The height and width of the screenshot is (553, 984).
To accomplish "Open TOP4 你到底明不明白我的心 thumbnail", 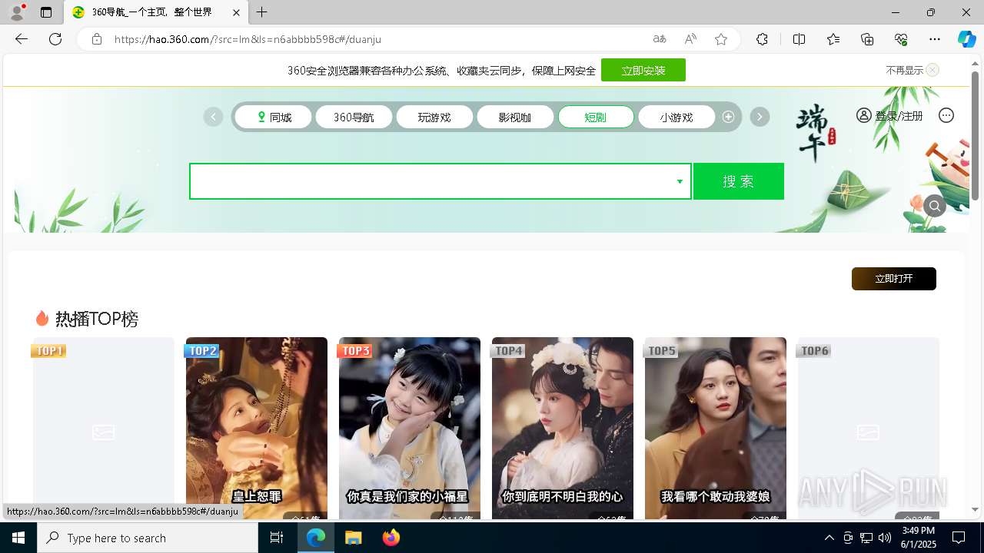I will (563, 429).
